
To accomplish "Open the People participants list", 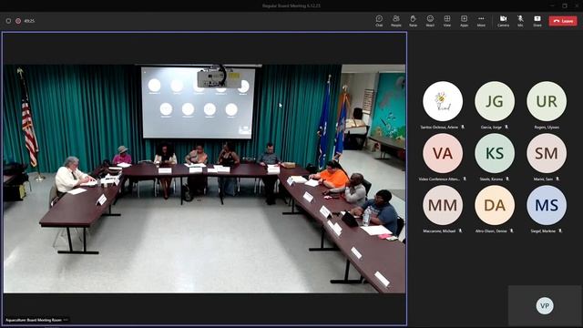I will 396,21.
